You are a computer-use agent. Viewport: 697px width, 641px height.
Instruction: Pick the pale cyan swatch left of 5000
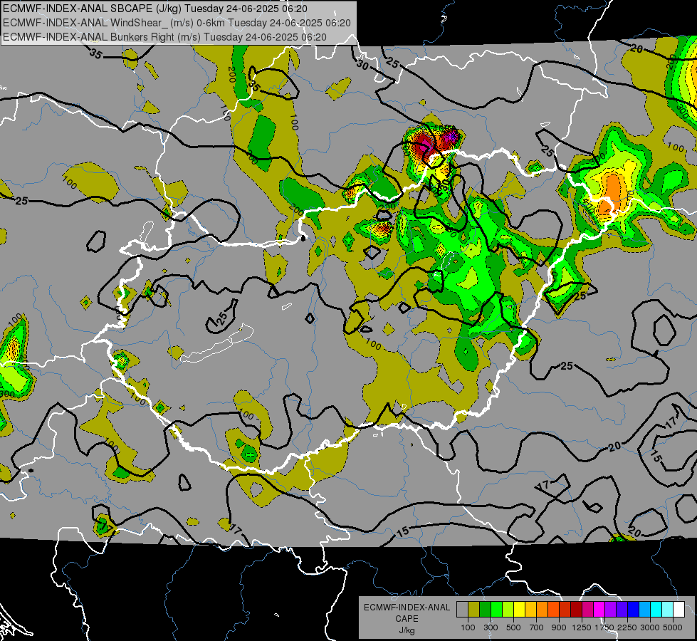point(668,610)
